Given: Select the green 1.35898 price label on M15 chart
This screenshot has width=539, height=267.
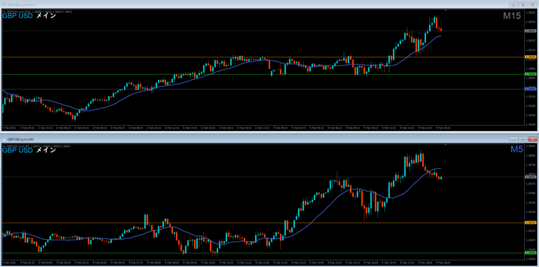Looking at the screenshot, I should [531, 74].
